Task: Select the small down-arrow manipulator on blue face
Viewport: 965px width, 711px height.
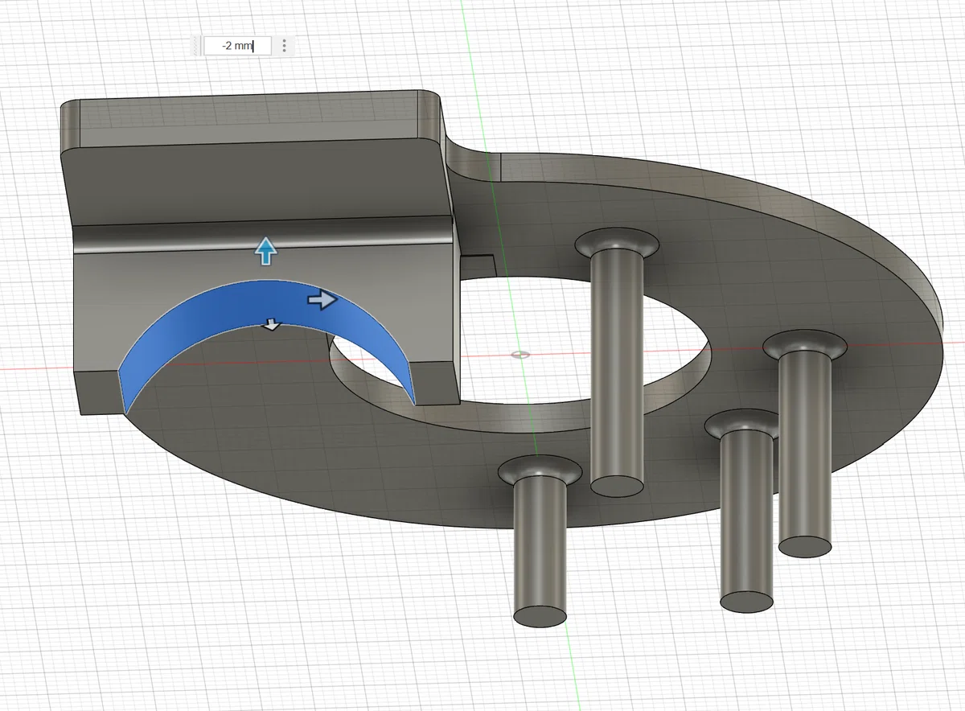Action: [273, 324]
